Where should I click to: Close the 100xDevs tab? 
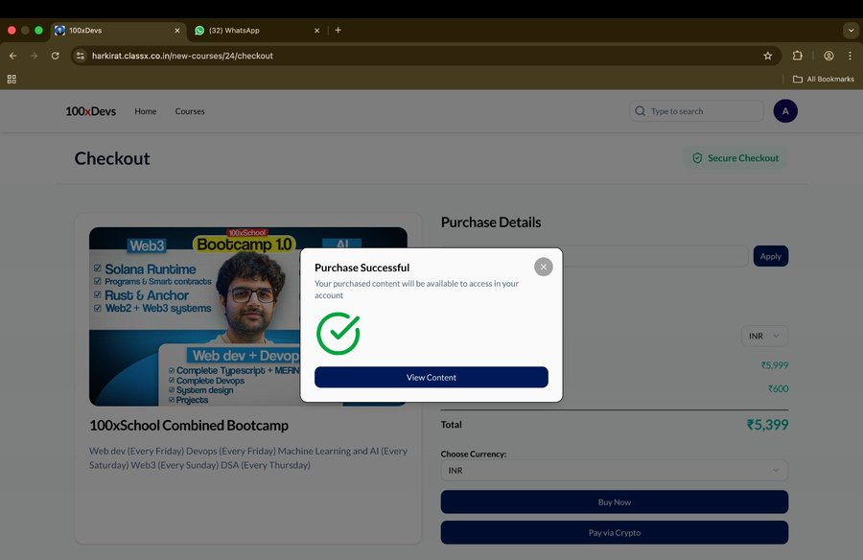tap(176, 31)
